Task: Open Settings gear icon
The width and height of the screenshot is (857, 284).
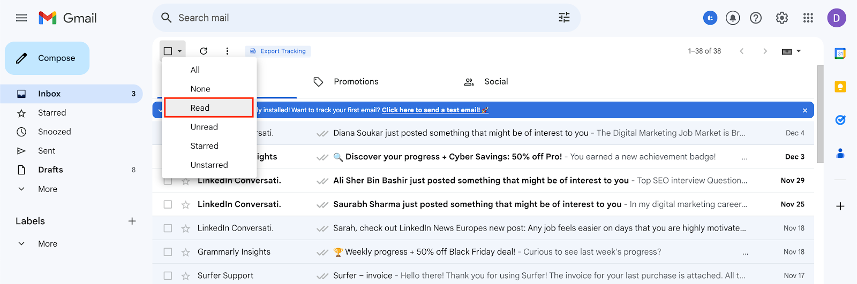Action: [782, 18]
